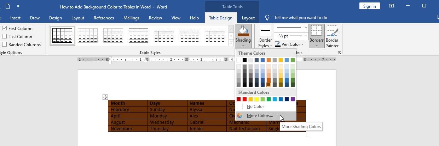Open the References tab
This screenshot has height=146, width=439.
[104, 18]
